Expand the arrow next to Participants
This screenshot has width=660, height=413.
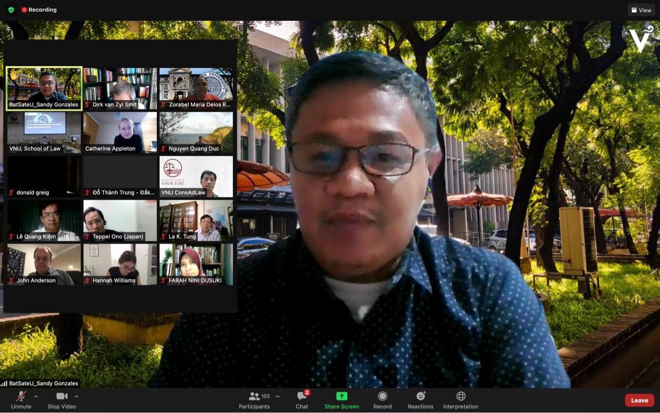click(x=277, y=397)
